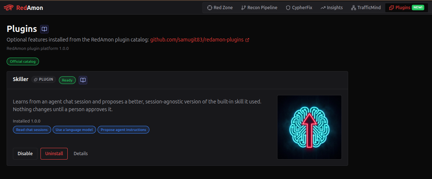Image resolution: width=432 pixels, height=179 pixels.
Task: Click the Official catalog badge
Action: tap(23, 62)
